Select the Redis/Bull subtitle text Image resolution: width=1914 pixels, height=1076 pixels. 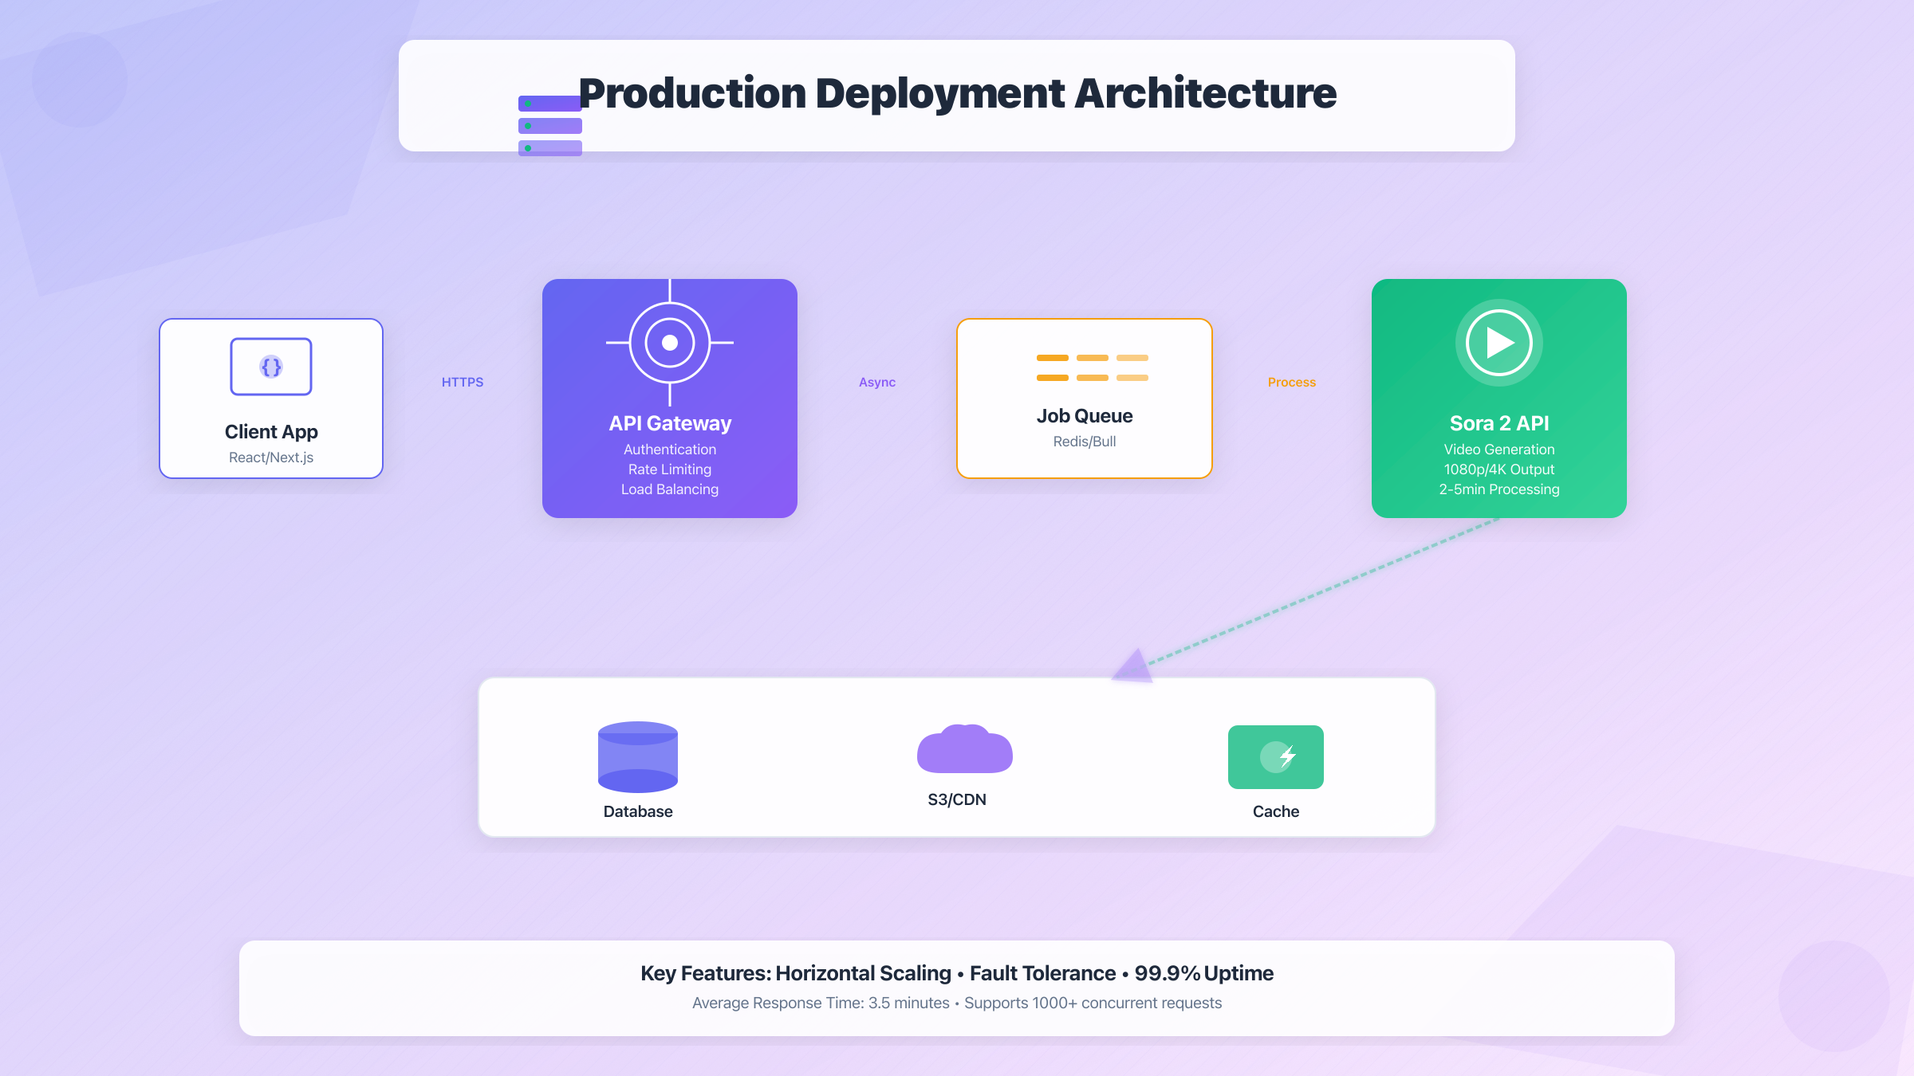click(1085, 441)
